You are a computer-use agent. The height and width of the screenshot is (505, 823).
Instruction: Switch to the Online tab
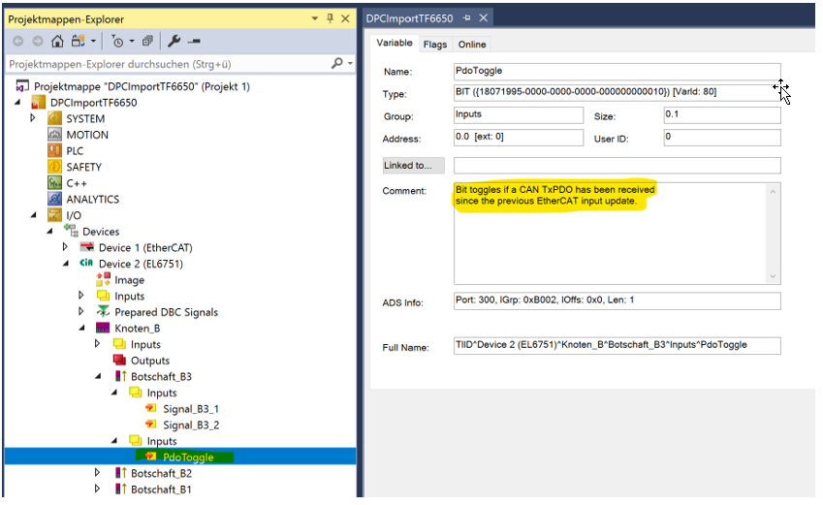[x=472, y=45]
